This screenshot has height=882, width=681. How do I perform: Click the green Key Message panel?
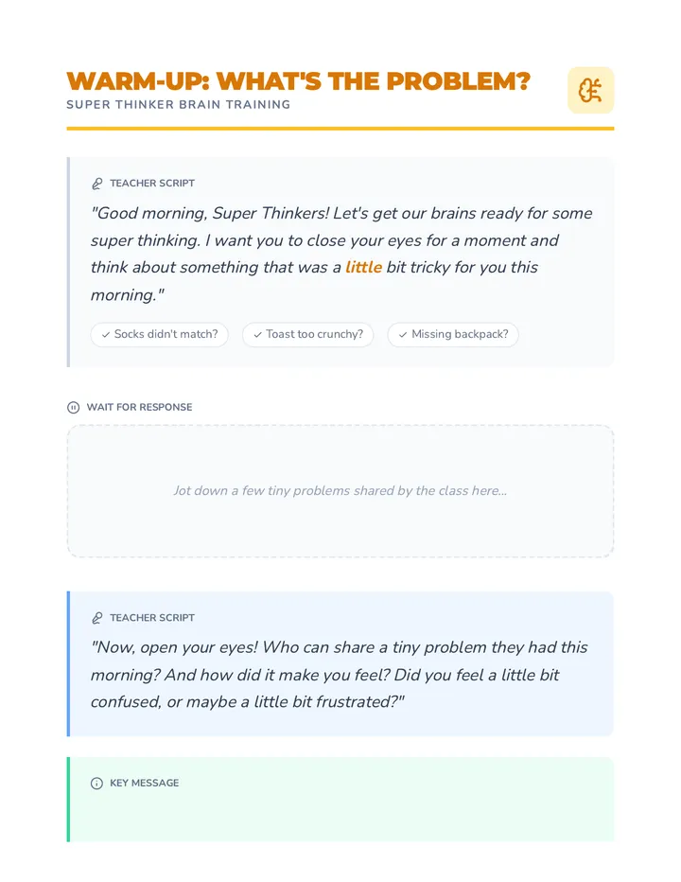pos(340,800)
